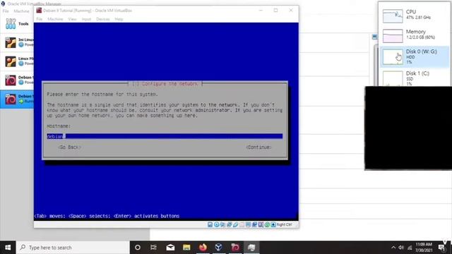
Task: Switch to Task Manager taskbar icon
Action: click(x=251, y=248)
